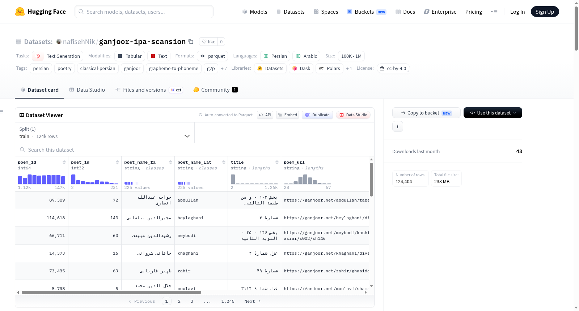Open the dataset viewer API button

265,115
